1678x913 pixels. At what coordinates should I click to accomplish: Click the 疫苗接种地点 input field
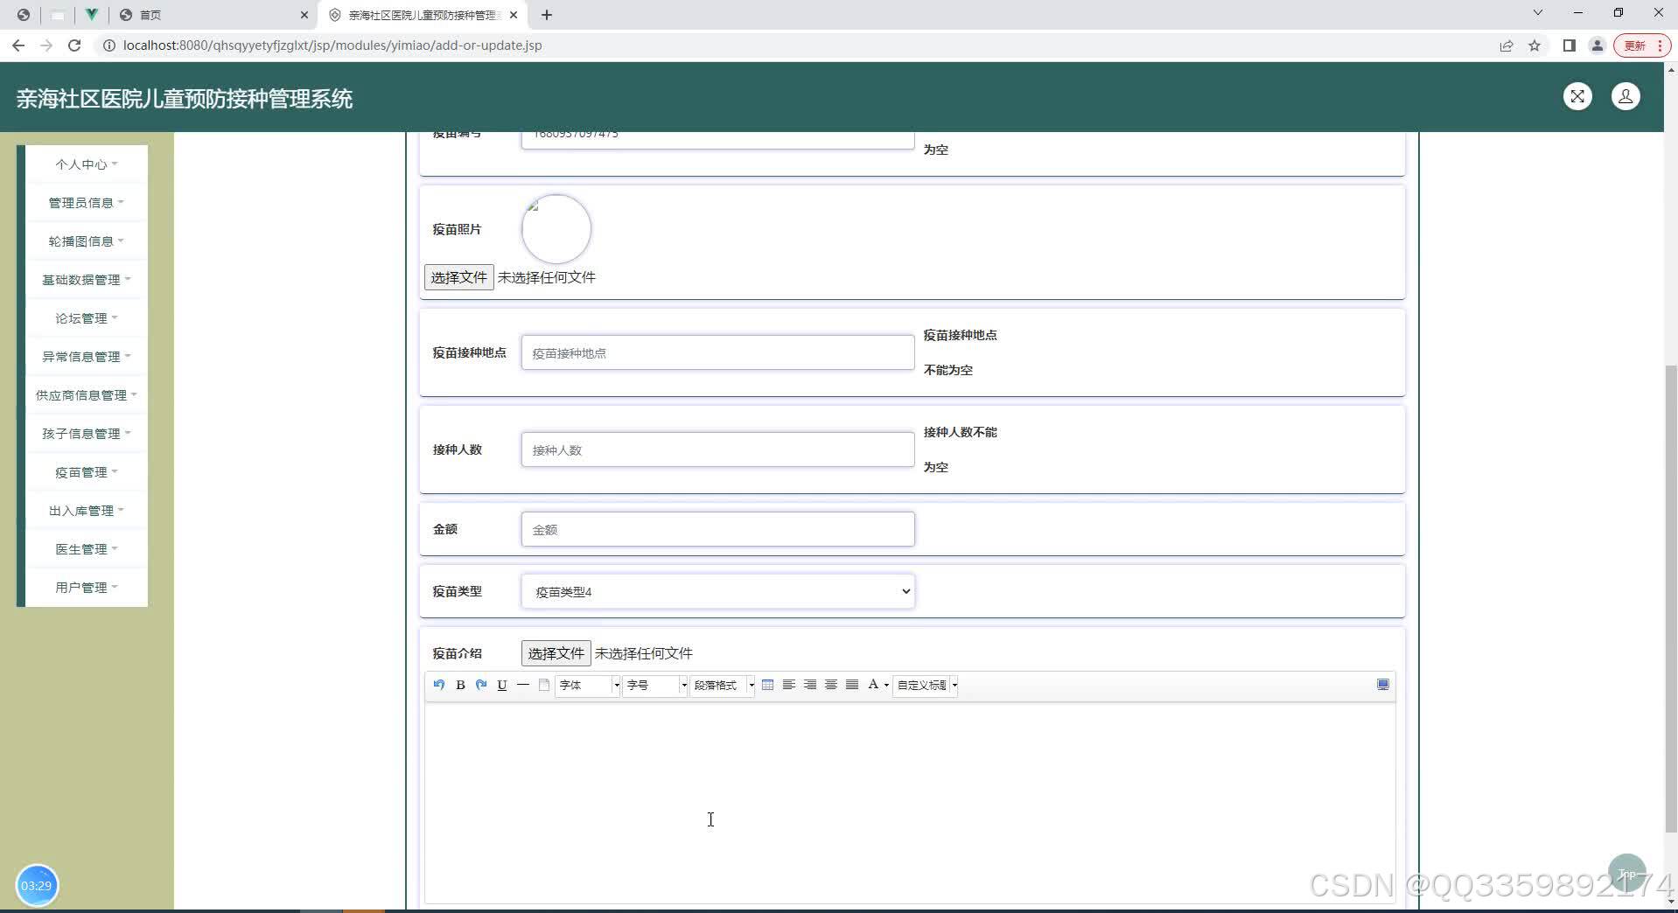718,352
